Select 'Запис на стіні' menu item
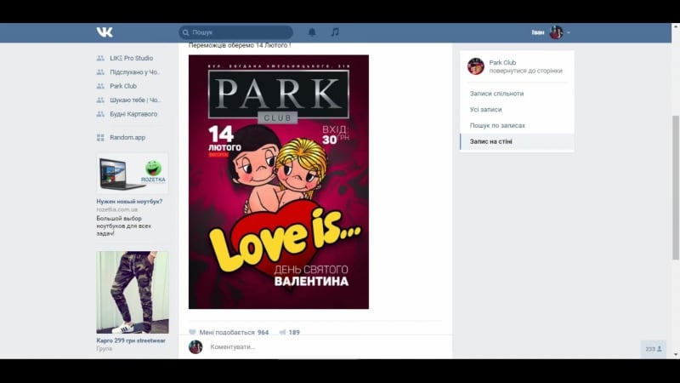Viewport: 680px width, 383px height. click(x=517, y=141)
